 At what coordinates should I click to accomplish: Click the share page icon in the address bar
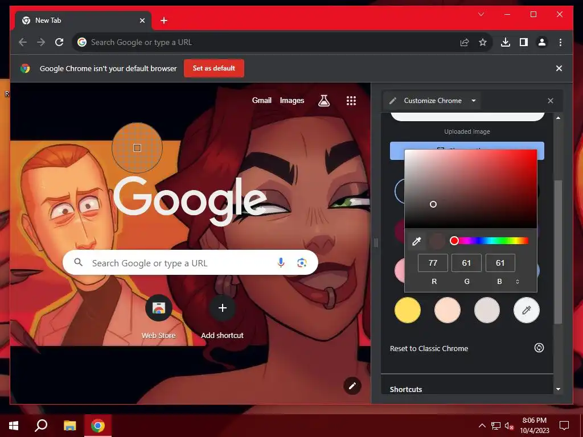tap(465, 42)
